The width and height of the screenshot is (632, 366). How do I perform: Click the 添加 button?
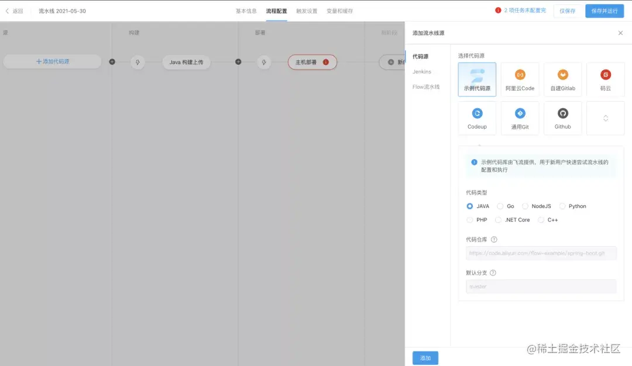pyautogui.click(x=425, y=358)
